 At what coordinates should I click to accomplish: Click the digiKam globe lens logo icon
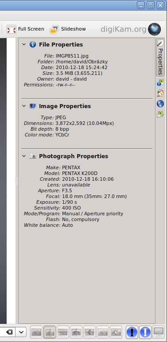154,29
